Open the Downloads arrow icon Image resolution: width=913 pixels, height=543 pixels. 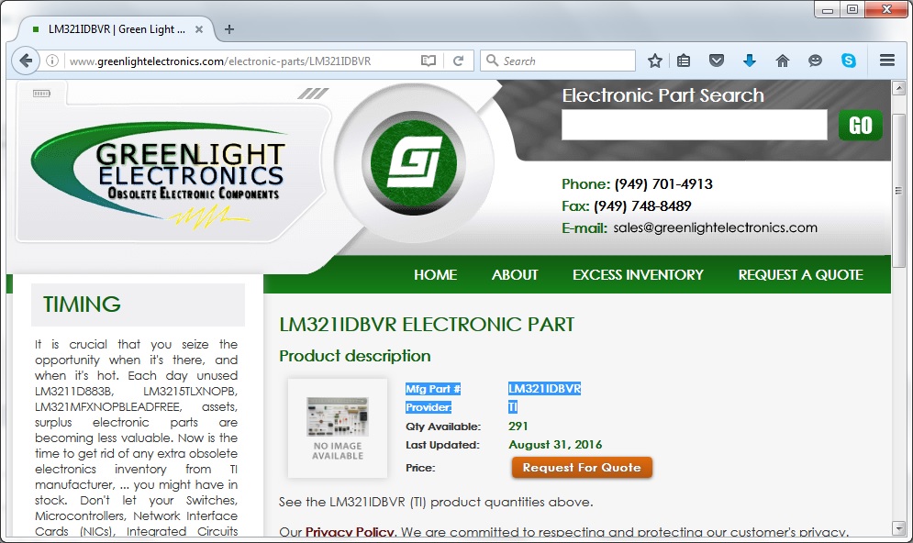tap(750, 61)
